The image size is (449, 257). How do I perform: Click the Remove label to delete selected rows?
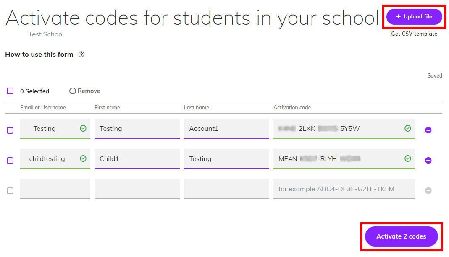(89, 91)
